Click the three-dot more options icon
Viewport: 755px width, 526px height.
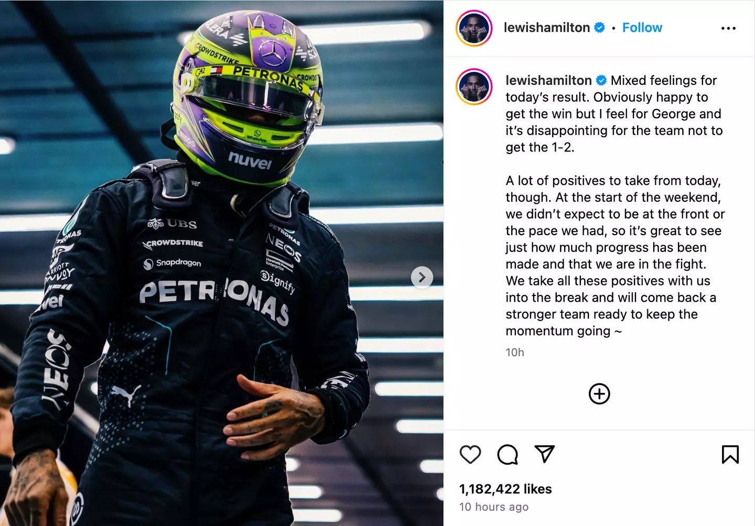pyautogui.click(x=728, y=28)
